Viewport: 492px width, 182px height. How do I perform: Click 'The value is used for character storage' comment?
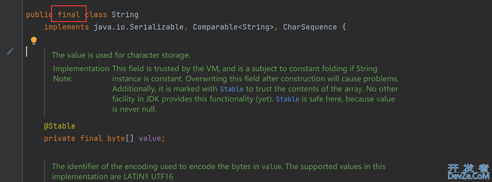point(121,55)
